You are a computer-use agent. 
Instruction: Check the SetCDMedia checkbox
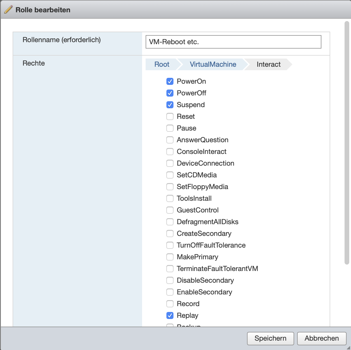(x=170, y=175)
